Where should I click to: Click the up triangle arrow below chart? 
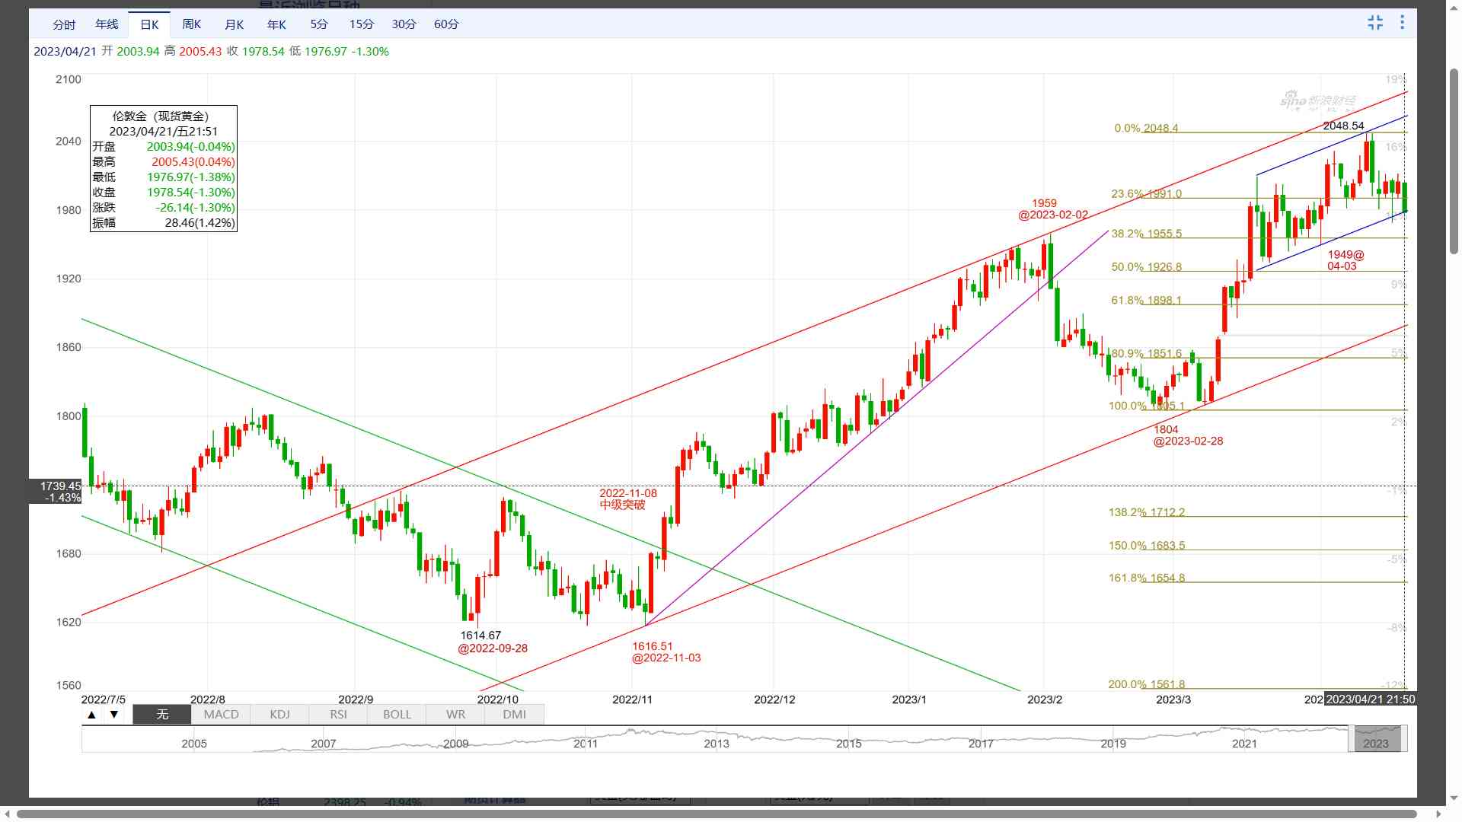92,715
